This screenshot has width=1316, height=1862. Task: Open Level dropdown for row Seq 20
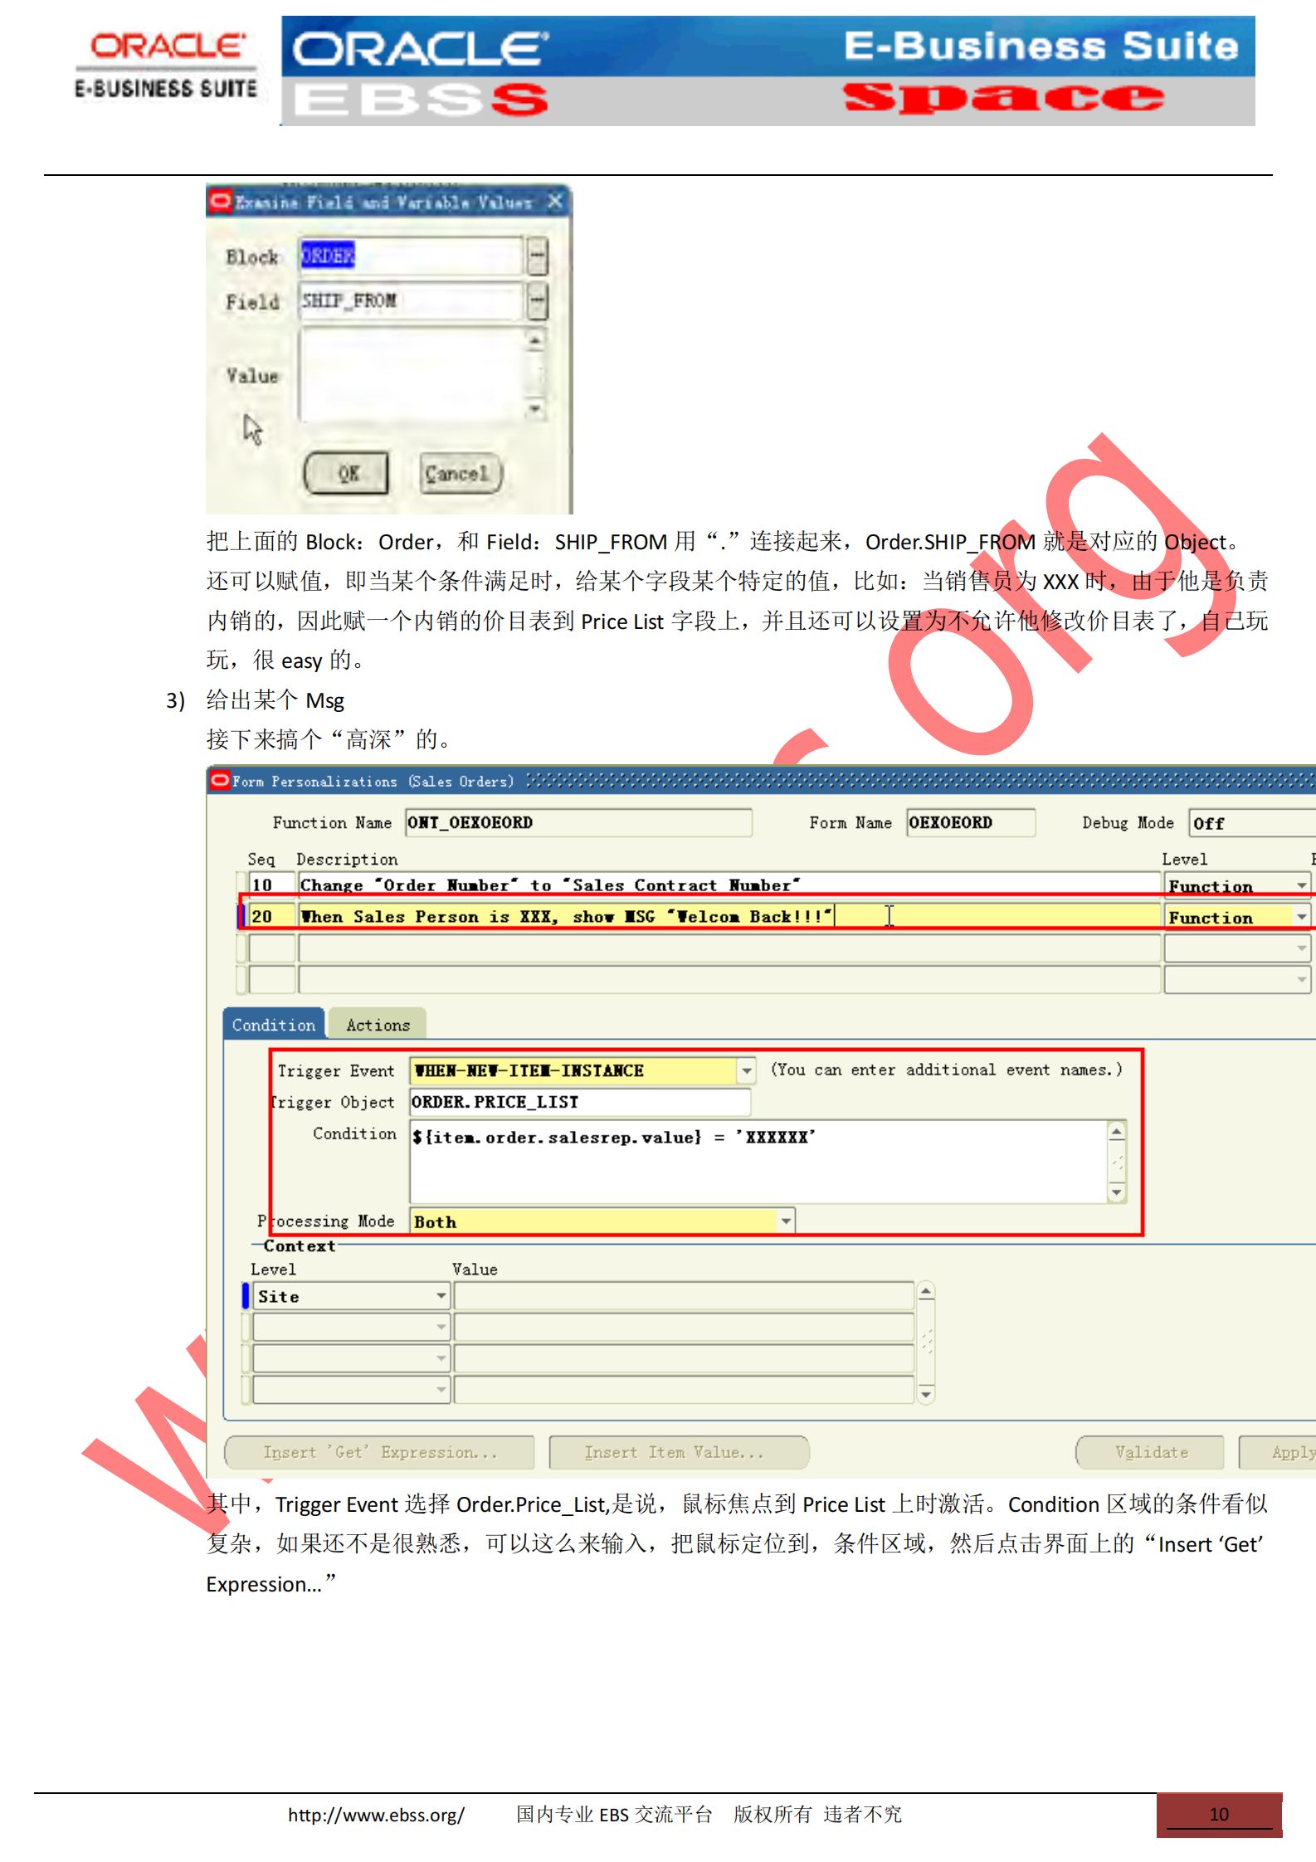pos(1301,917)
